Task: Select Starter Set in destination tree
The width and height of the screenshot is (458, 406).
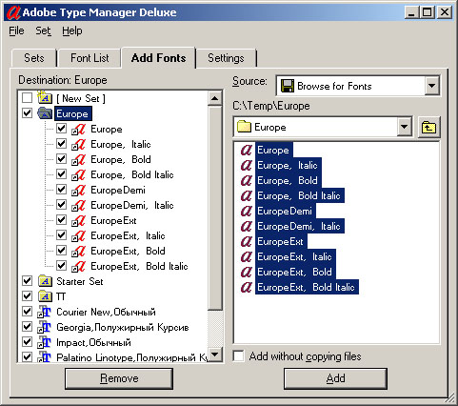Action: click(x=80, y=281)
